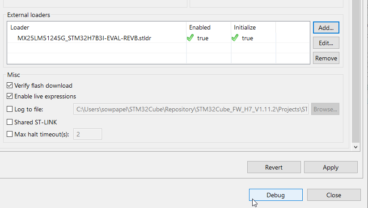
Task: Disable Enable live expressions checkbox
Action: 10,96
